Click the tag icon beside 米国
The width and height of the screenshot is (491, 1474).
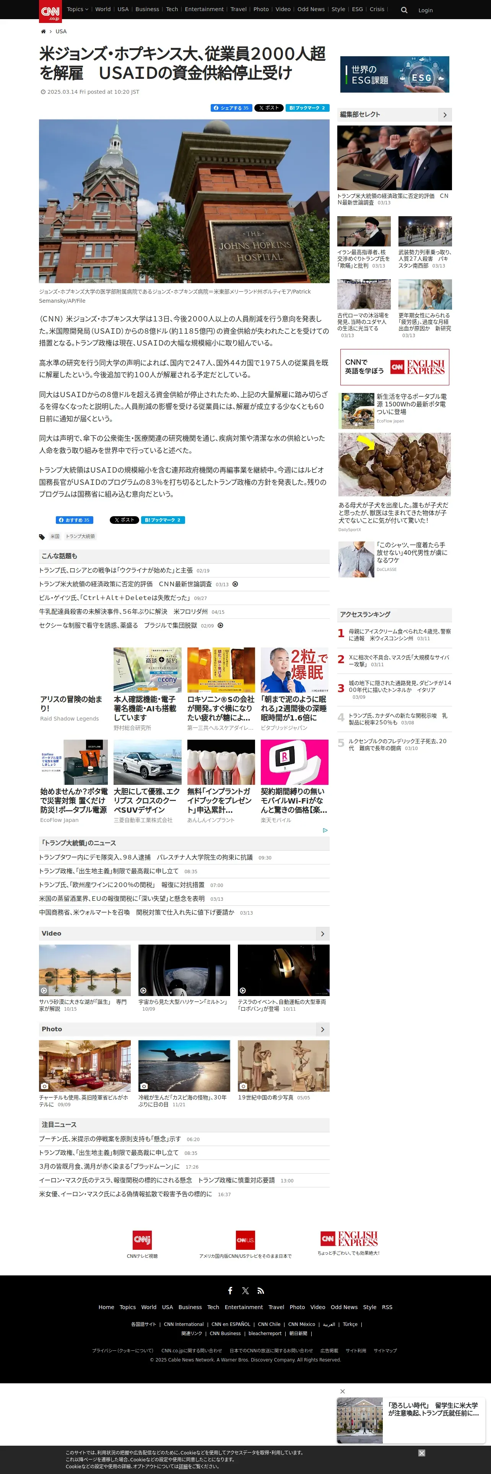(x=42, y=537)
